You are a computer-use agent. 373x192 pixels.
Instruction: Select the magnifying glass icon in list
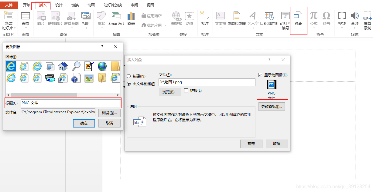tap(76, 66)
